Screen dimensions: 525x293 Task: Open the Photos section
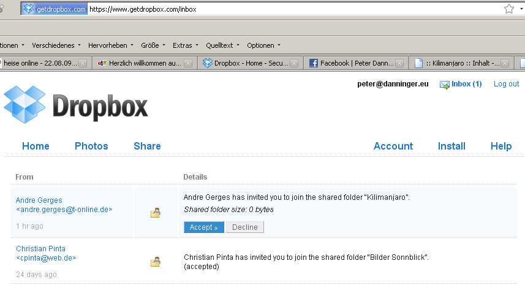tap(91, 146)
